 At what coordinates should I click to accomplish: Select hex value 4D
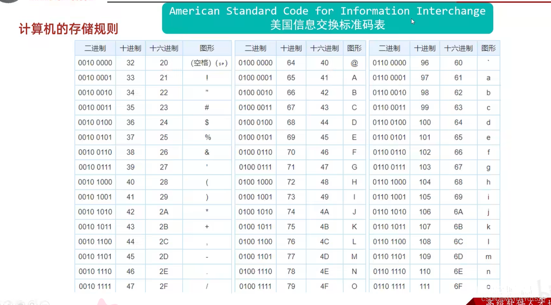[325, 257]
